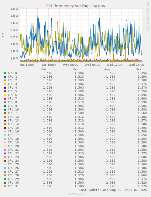Click the light green swatch beside CPU 17
The width and height of the screenshot is (151, 197).
[5, 135]
